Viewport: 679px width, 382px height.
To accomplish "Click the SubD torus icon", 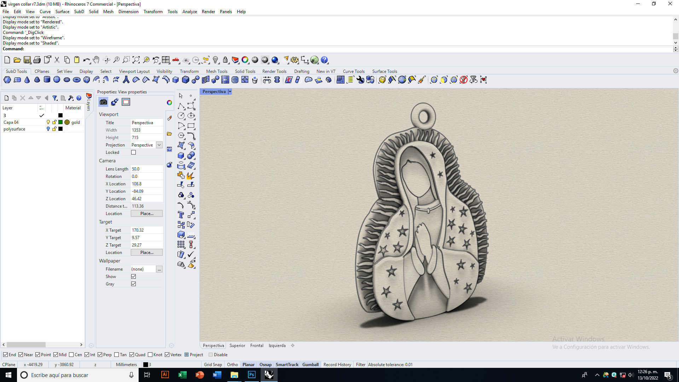I will [x=76, y=80].
